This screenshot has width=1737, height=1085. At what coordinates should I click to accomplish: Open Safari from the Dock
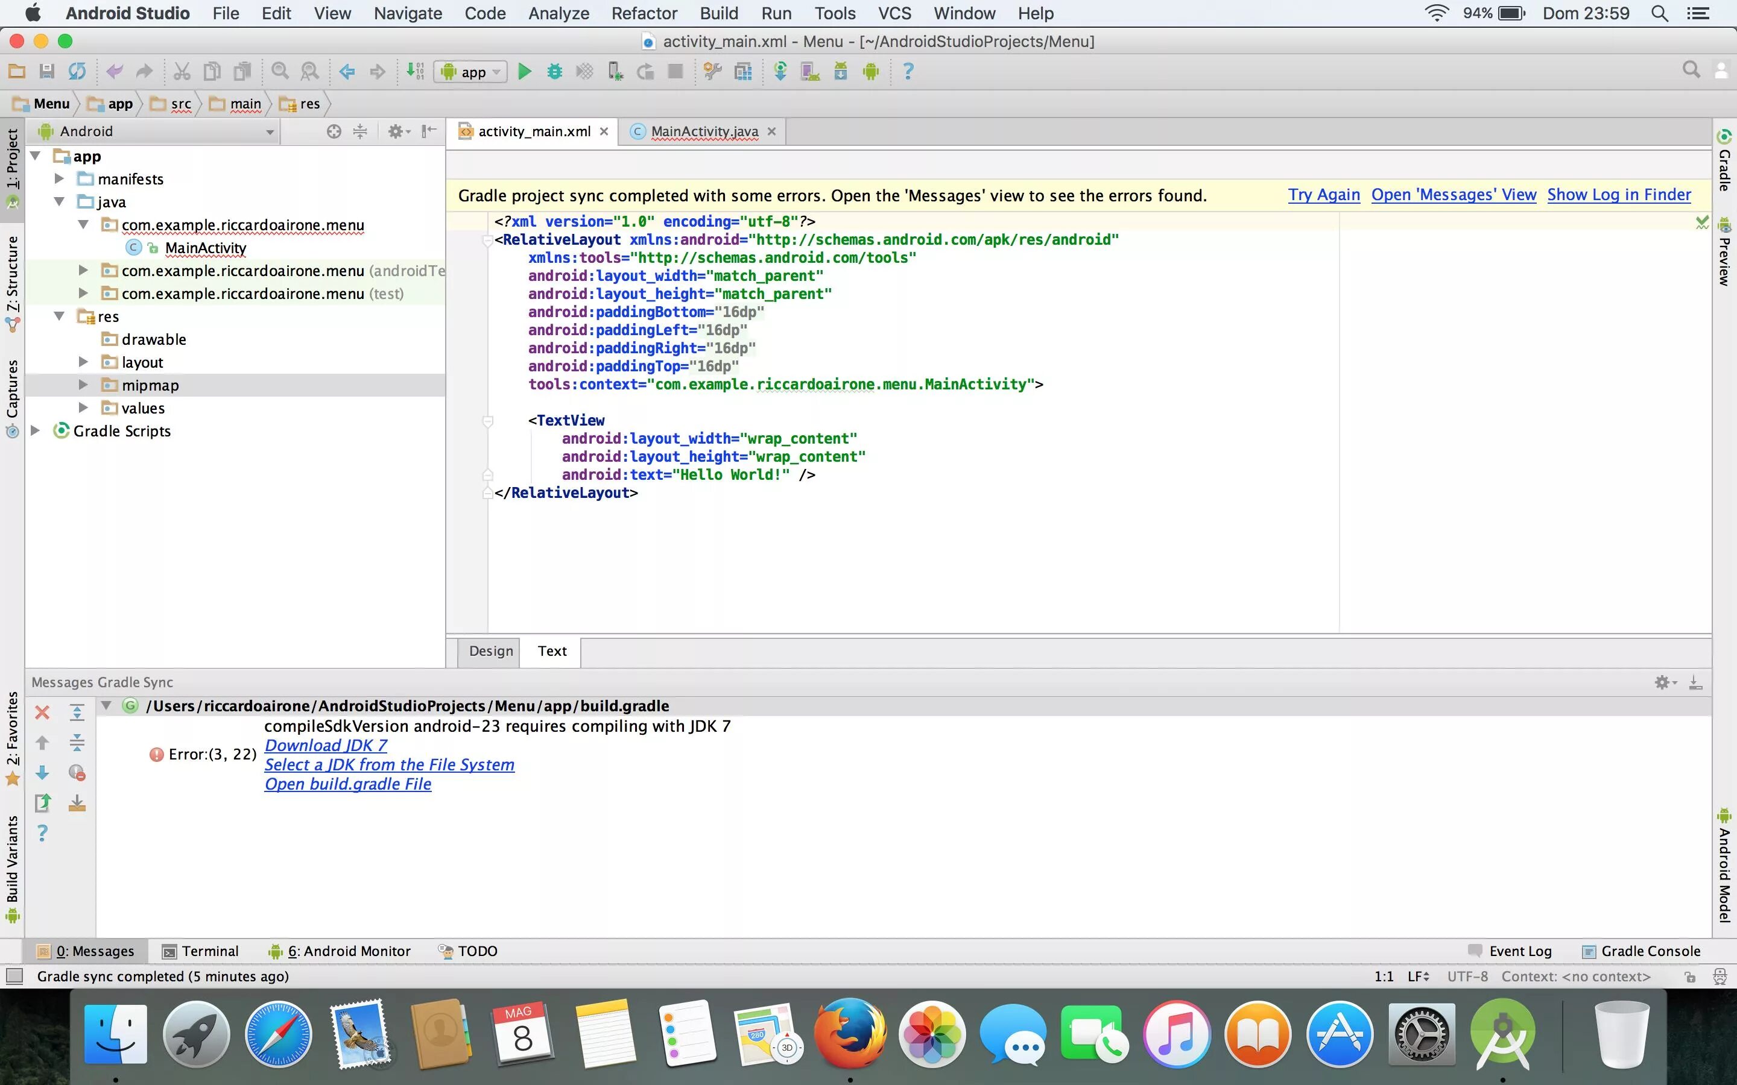pos(279,1034)
